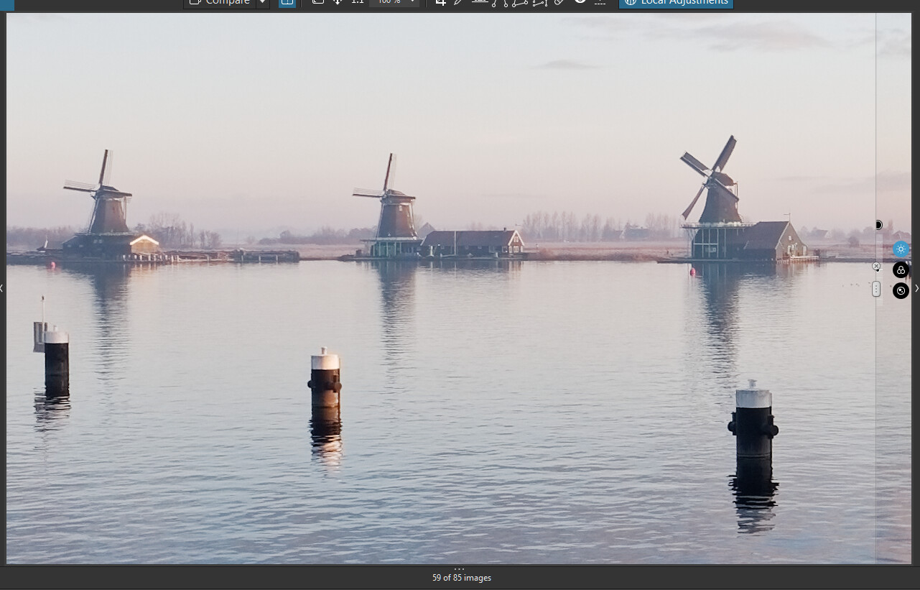
Task: Select the Detail adjustments lens icon
Action: [x=901, y=291]
